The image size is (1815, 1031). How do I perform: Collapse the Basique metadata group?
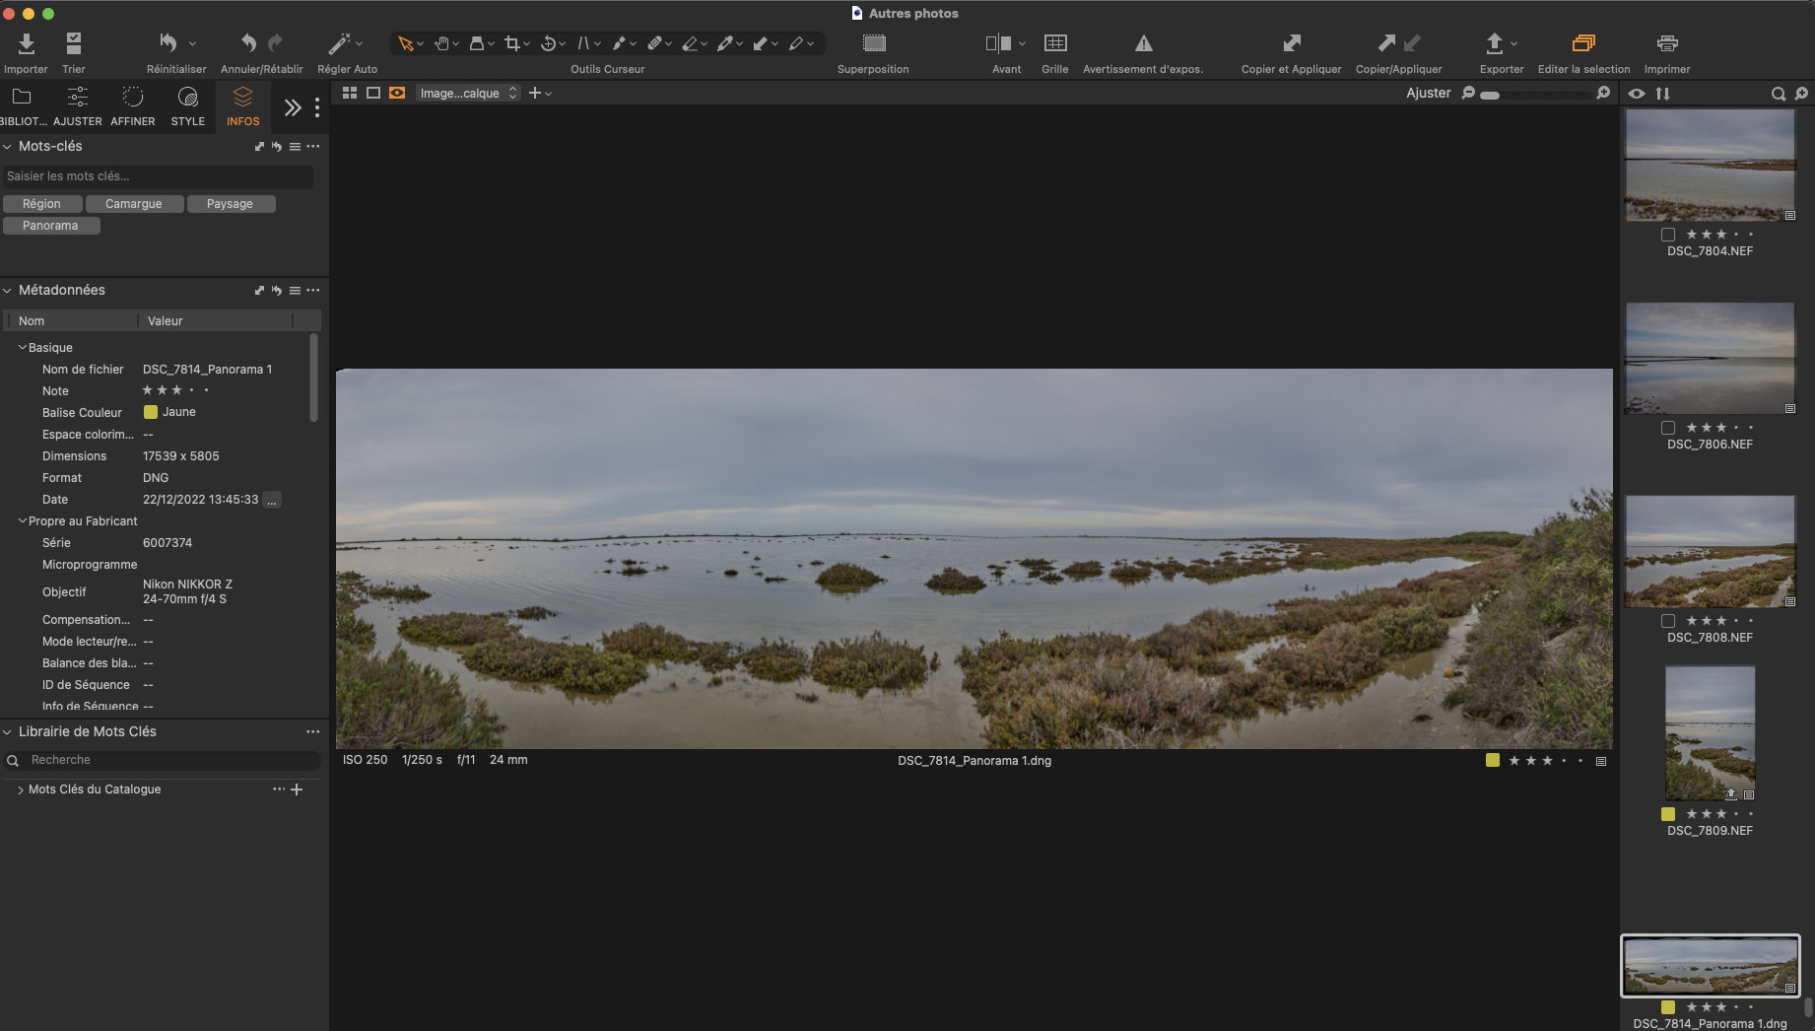pos(23,348)
